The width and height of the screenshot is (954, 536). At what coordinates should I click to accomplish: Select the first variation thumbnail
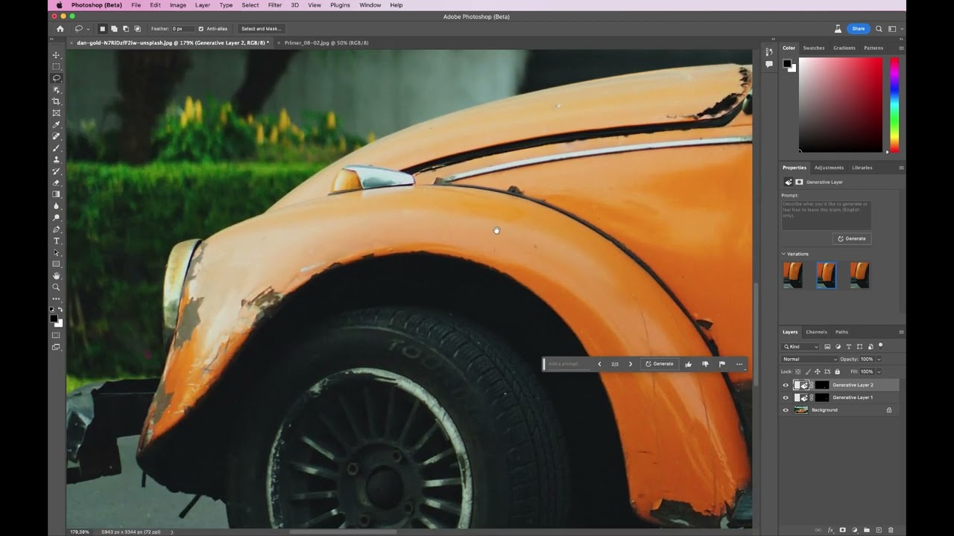coord(793,275)
